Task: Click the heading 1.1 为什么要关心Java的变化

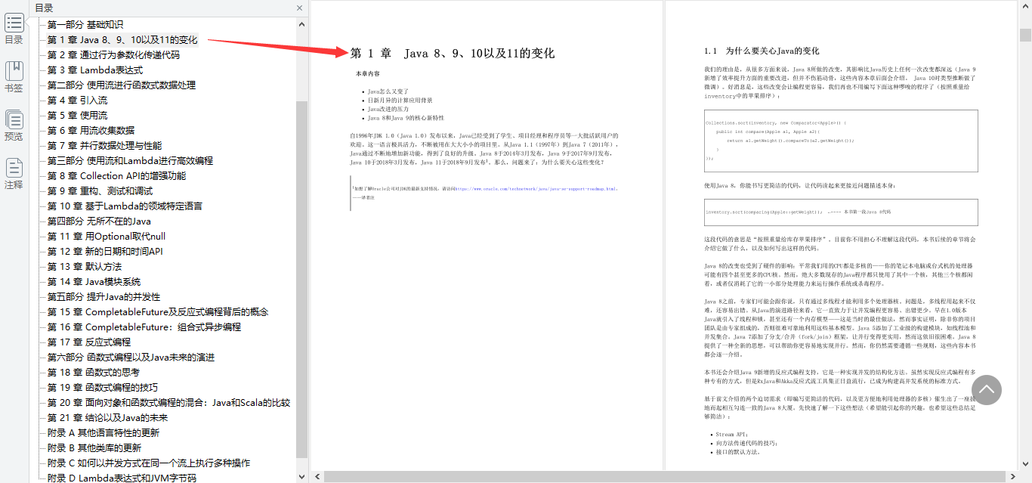Action: pyautogui.click(x=762, y=51)
